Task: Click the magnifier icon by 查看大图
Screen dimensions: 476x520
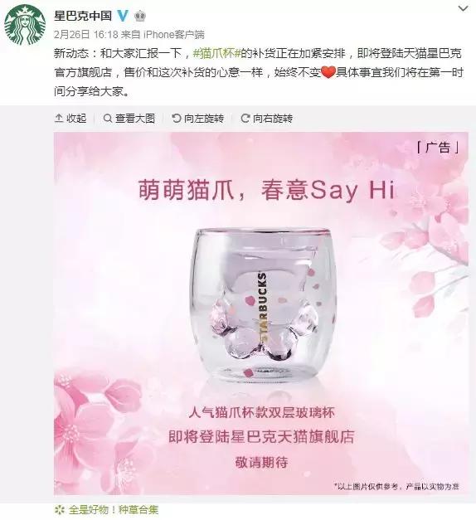Action: pyautogui.click(x=108, y=118)
